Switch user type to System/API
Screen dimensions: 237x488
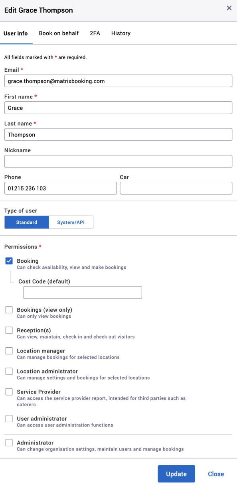pos(71,222)
